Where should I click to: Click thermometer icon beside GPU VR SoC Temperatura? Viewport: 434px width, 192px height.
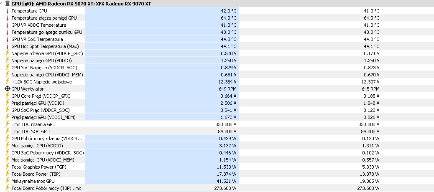(7, 39)
